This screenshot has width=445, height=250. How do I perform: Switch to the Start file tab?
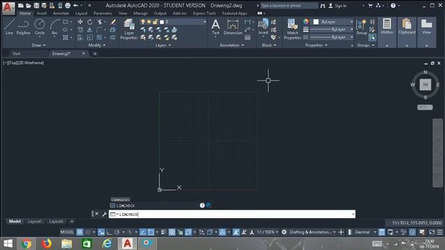(x=17, y=53)
